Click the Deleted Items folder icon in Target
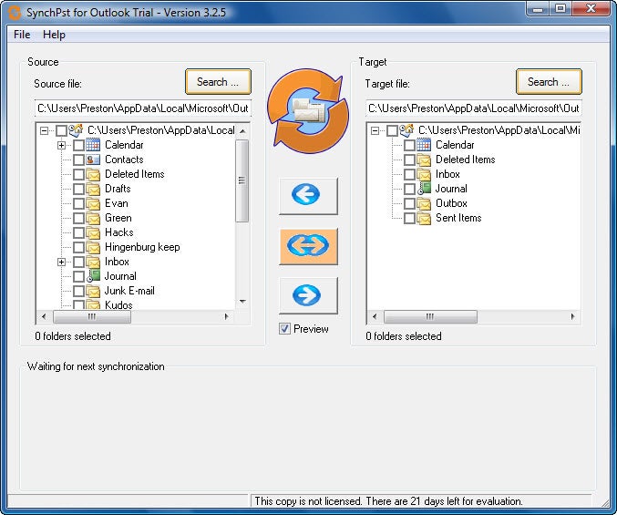The height and width of the screenshot is (515, 617). tap(424, 160)
